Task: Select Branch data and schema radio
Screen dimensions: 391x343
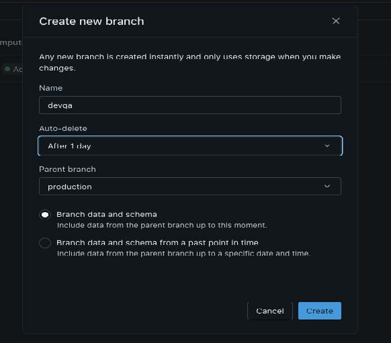Action: [45, 215]
